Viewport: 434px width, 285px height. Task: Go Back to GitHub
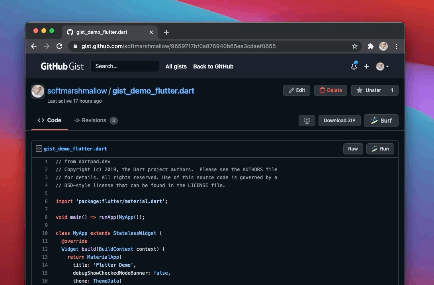[213, 66]
